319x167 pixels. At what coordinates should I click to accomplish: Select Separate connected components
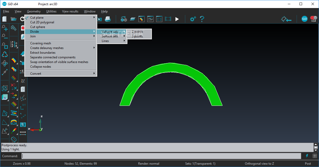[x=61, y=57]
